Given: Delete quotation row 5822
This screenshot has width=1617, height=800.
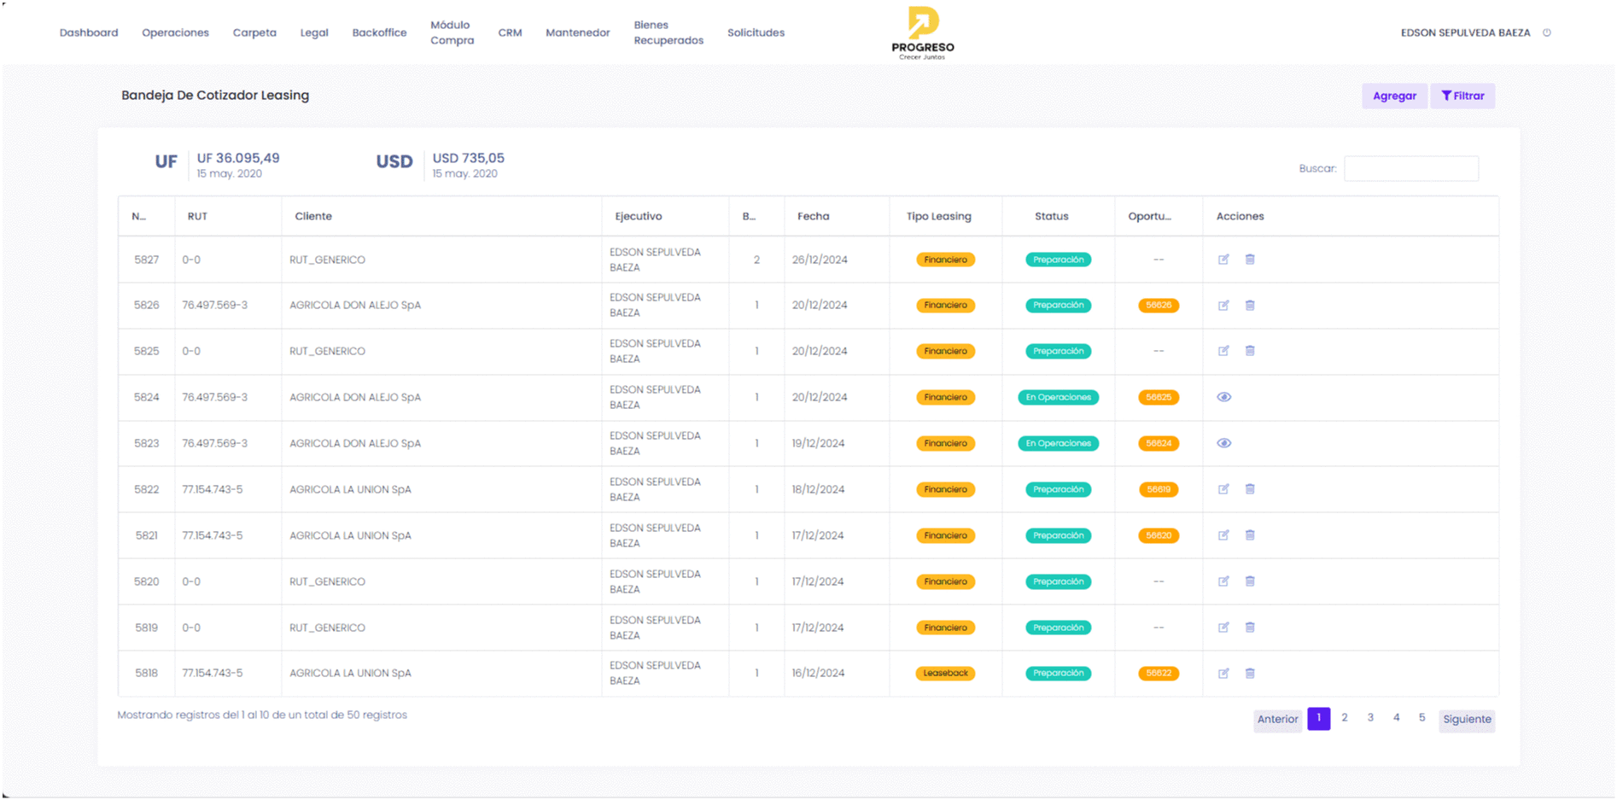Looking at the screenshot, I should pyautogui.click(x=1250, y=489).
